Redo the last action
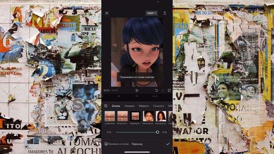This screenshot has width=274, height=154. pos(163,90)
